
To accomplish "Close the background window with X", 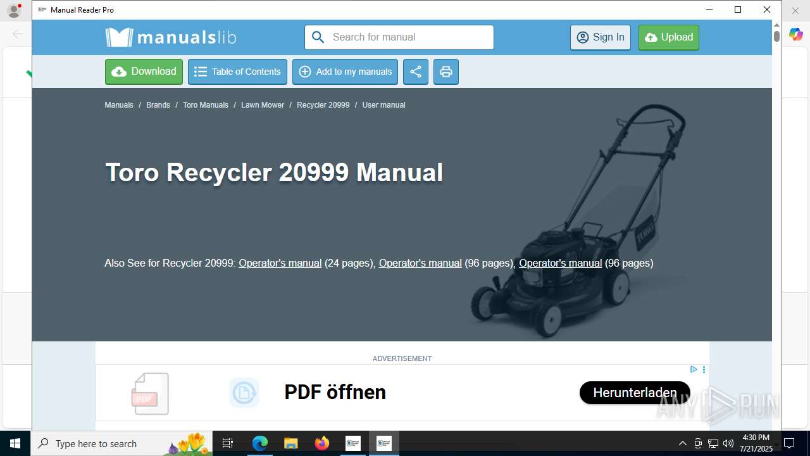I will pos(795,10).
